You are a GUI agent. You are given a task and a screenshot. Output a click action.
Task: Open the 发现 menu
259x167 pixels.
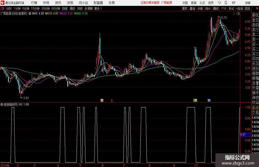point(70,3)
